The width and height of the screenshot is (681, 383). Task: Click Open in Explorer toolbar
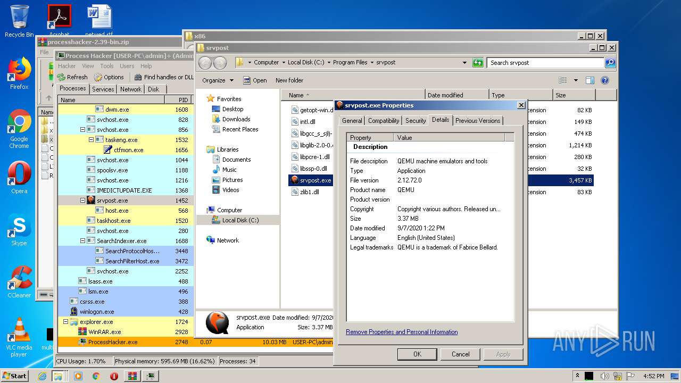[255, 80]
